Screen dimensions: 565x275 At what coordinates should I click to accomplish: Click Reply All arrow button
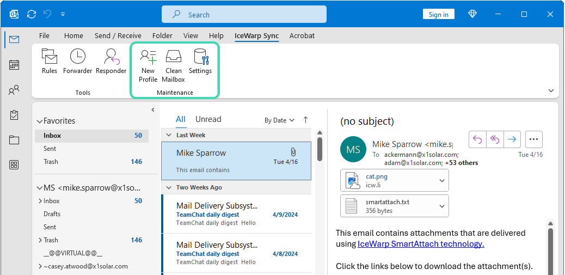(494, 139)
